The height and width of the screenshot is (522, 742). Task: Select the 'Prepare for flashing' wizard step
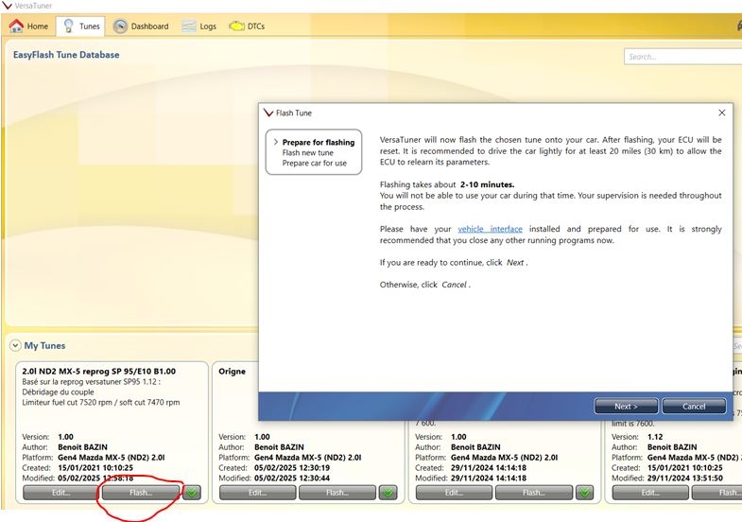319,143
